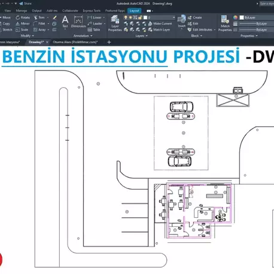
Task: Toggle the layer on/off lightbulb in layer box
Action: (x=126, y=17)
